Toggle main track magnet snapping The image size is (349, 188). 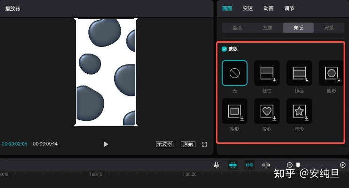tap(233, 165)
